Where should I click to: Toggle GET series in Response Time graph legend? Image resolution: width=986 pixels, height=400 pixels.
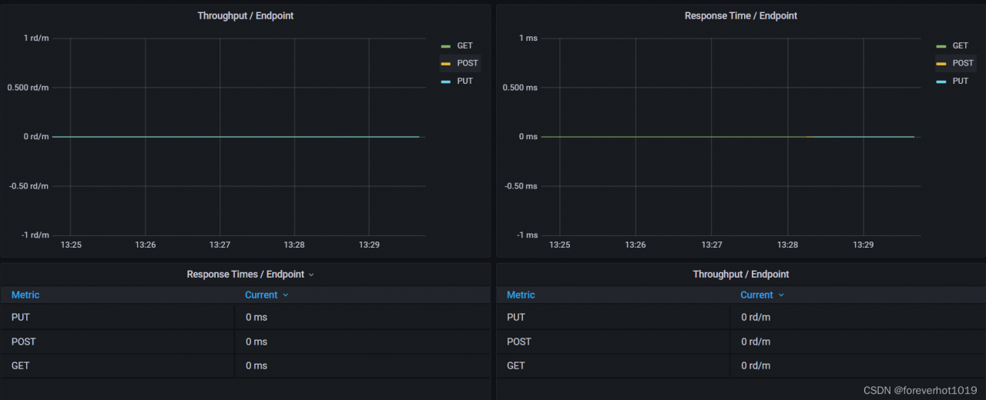pyautogui.click(x=961, y=45)
